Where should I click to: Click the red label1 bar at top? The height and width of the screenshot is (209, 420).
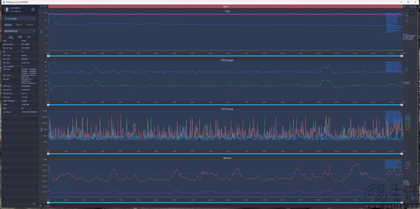(x=226, y=6)
